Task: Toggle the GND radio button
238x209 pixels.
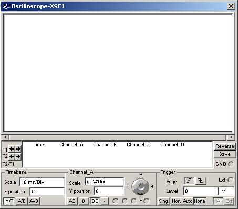Action: [231, 164]
